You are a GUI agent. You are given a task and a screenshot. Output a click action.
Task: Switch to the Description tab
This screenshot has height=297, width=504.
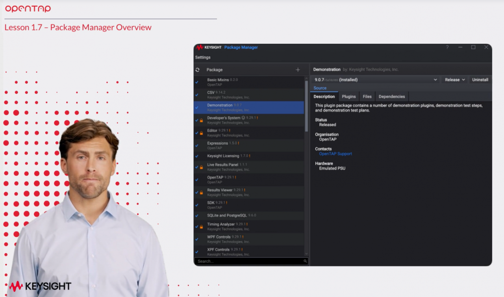[x=324, y=97]
